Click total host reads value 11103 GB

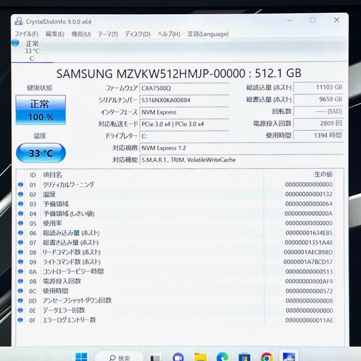[319, 87]
